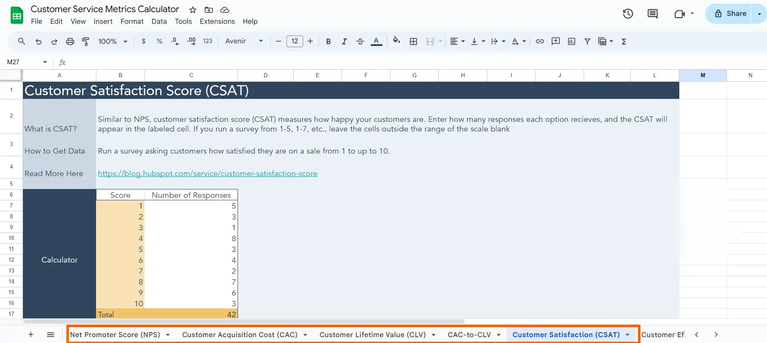Activate the paint format tool
Screen dimensions: 767x343
tap(86, 41)
